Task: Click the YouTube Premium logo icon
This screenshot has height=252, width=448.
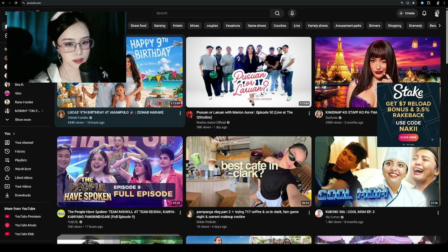Action: 7,217
